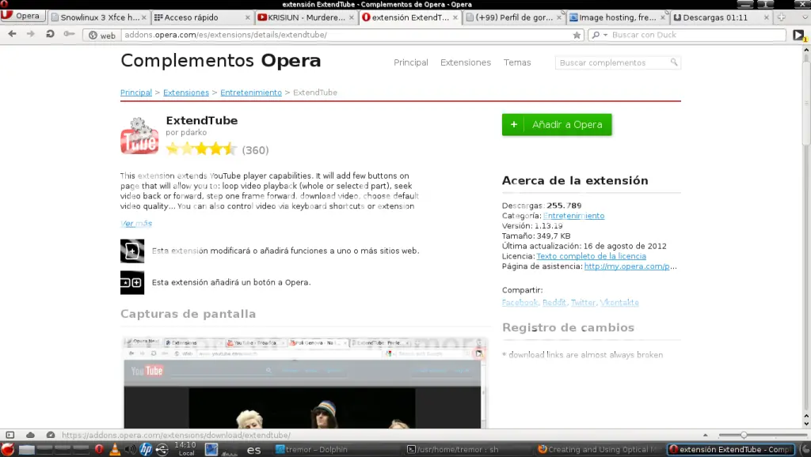Toggle the Opera panels sidebar icon
Screen dimensions: 811x457
[10, 436]
